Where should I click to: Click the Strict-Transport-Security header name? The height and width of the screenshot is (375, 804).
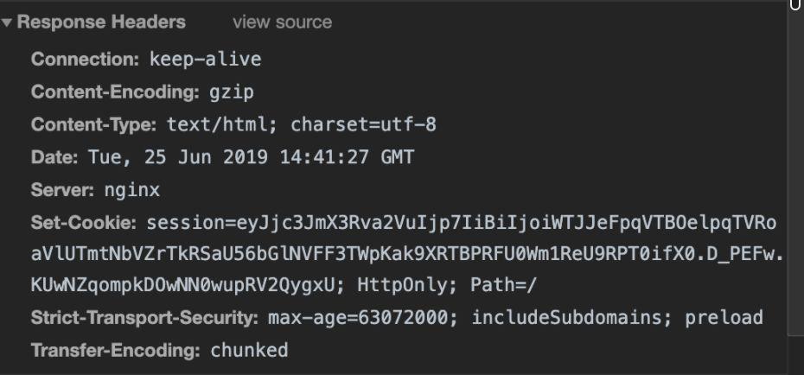click(144, 318)
